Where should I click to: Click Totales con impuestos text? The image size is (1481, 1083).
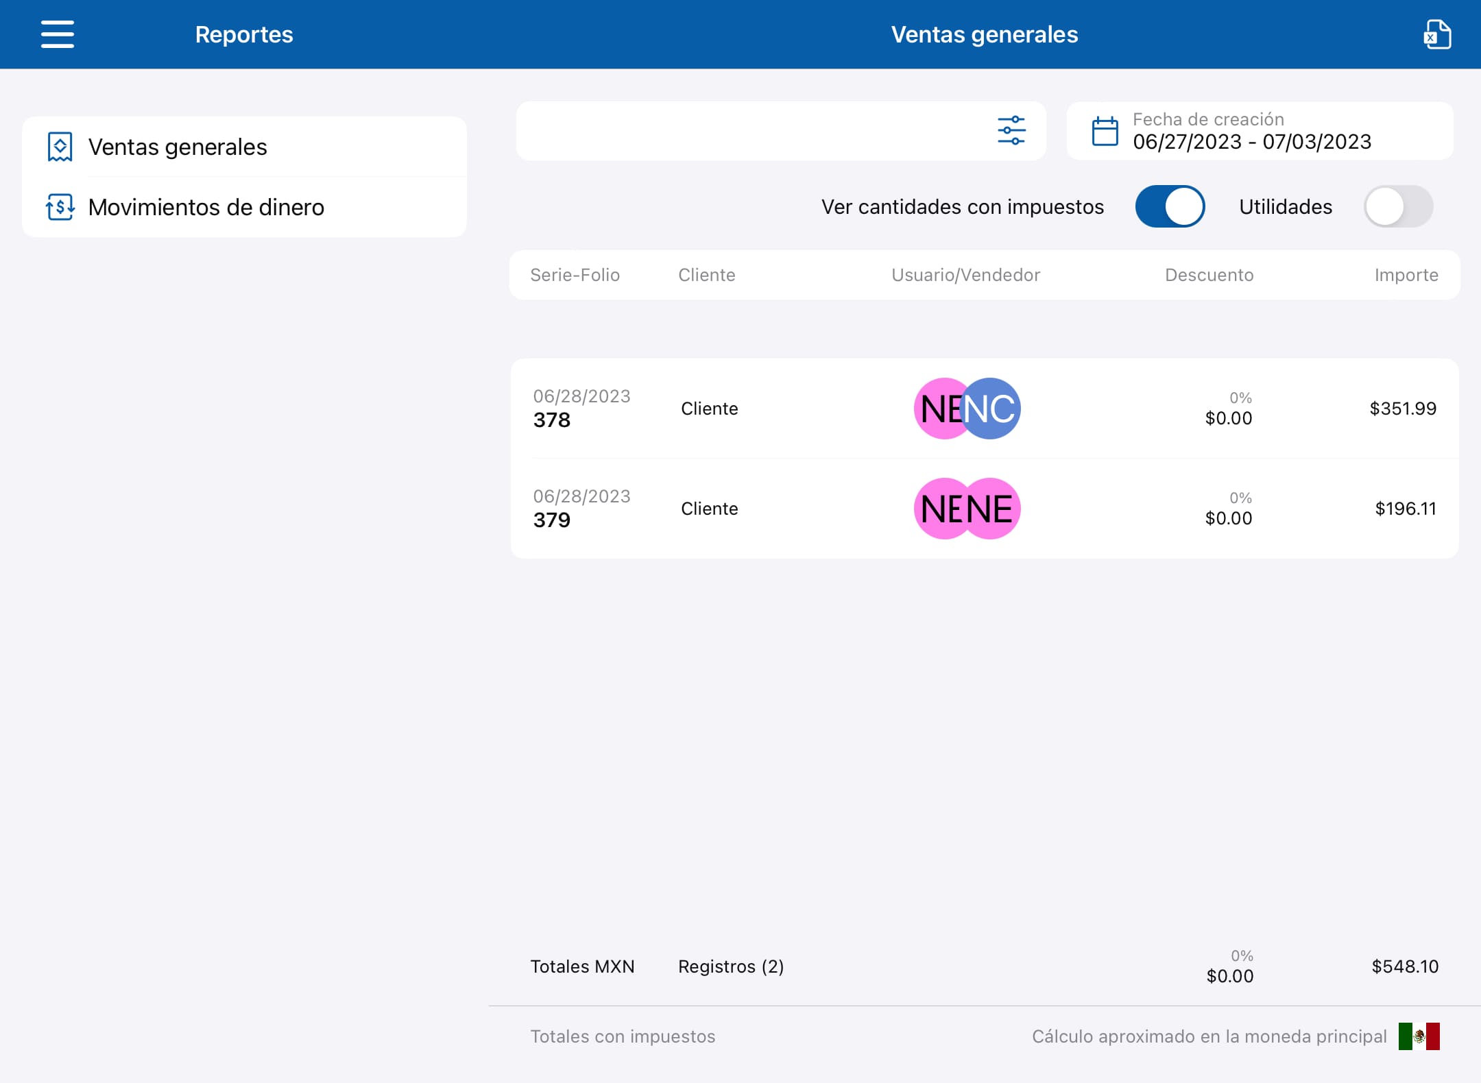coord(623,1036)
